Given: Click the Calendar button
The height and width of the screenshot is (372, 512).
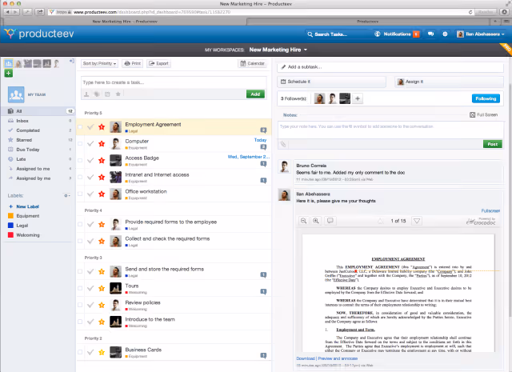Looking at the screenshot, I should click(x=253, y=63).
